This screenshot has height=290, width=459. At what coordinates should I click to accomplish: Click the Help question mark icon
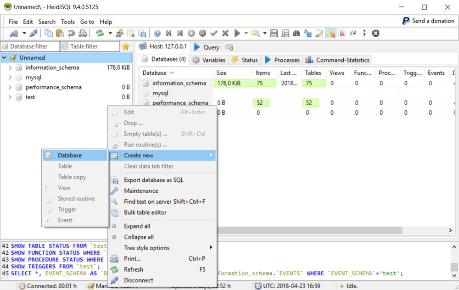(157, 33)
